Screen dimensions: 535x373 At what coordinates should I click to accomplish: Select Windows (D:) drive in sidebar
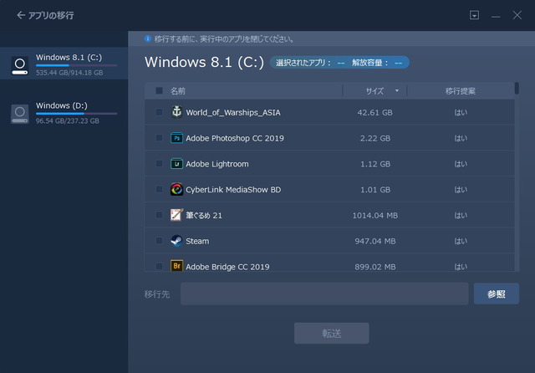point(64,113)
